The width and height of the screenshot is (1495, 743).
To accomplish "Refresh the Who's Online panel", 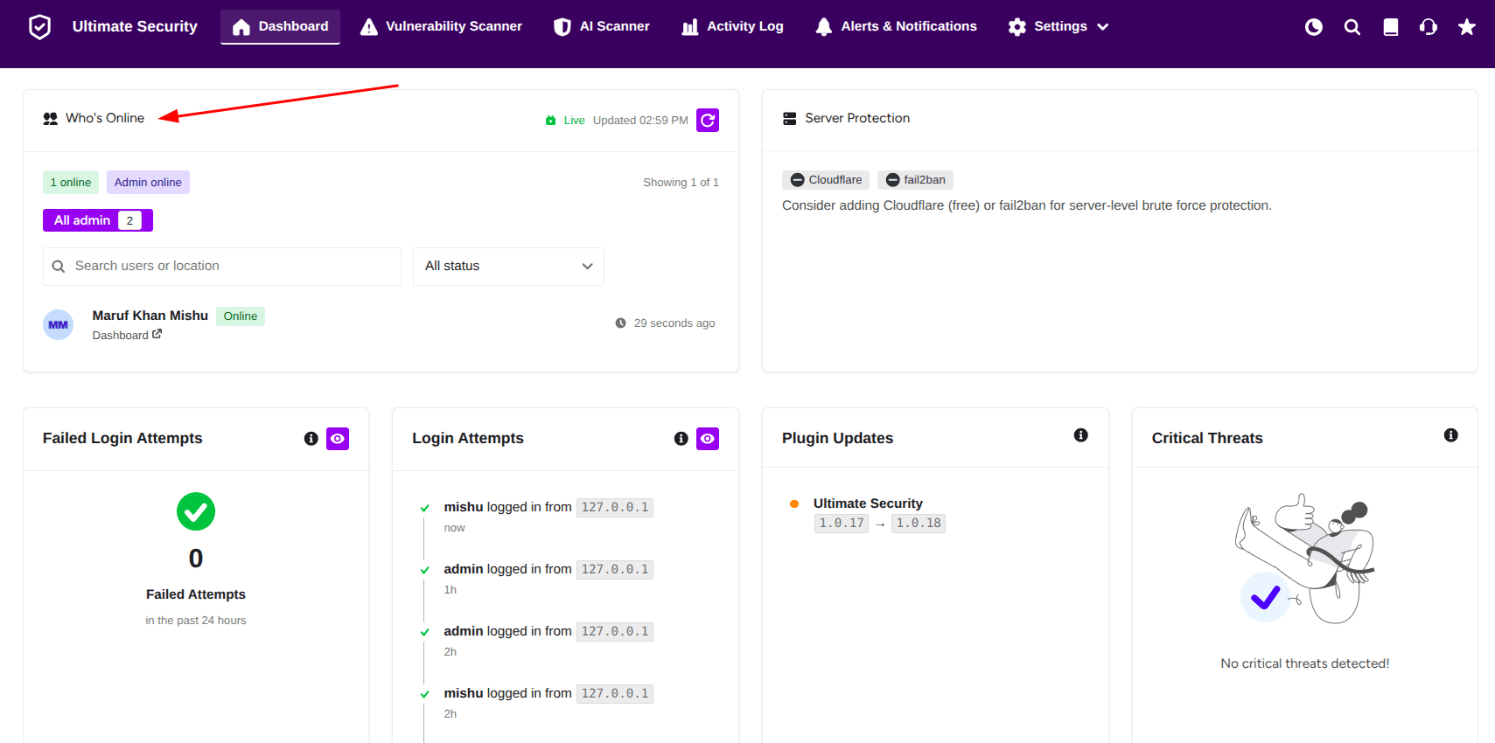I will 708,121.
